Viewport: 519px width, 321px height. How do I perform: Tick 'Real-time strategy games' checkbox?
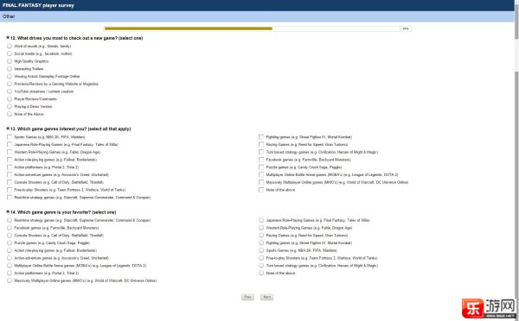(10, 197)
